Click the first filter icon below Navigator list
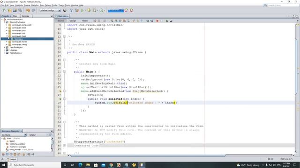 (3, 154)
